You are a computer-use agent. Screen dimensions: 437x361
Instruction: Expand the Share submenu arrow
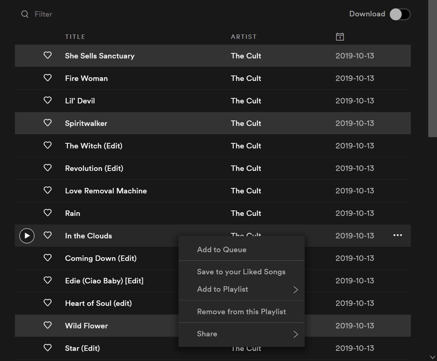click(x=296, y=334)
